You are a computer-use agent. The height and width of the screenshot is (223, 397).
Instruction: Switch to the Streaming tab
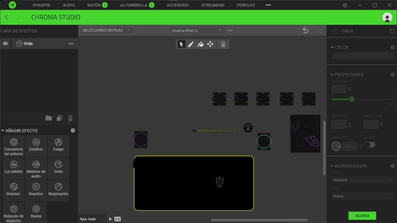point(213,5)
